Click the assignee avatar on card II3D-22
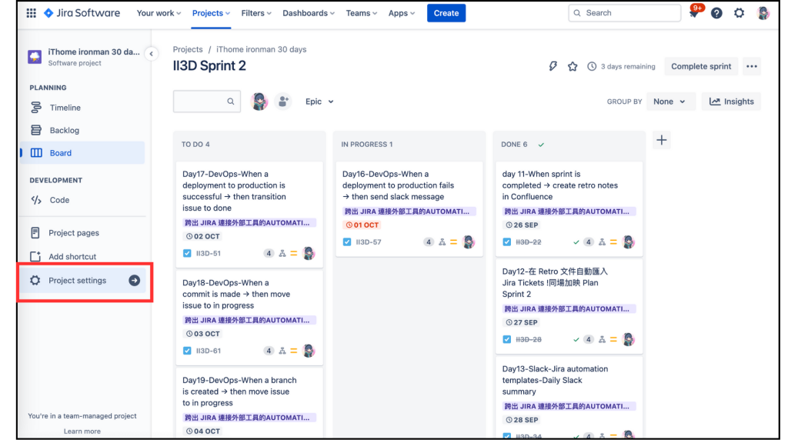788x443 pixels. 628,242
